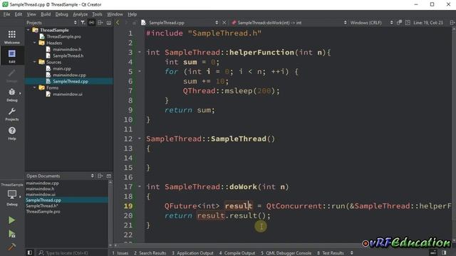
Task: Open the Edit menu
Action: click(19, 14)
